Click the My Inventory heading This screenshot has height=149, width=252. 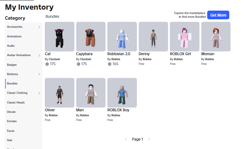click(29, 7)
